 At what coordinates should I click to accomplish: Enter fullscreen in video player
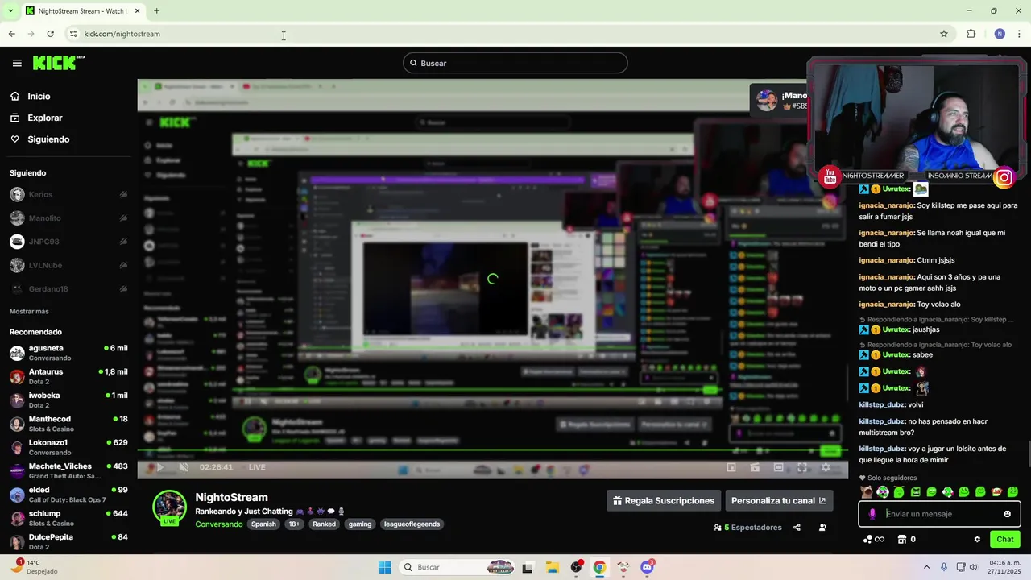(802, 467)
